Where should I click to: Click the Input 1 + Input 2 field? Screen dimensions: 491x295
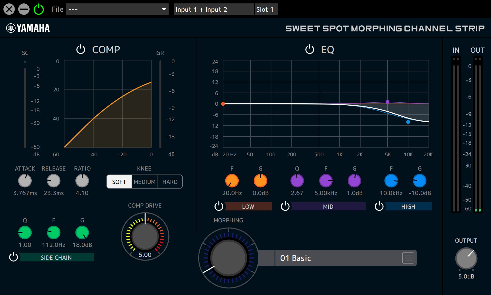point(214,9)
